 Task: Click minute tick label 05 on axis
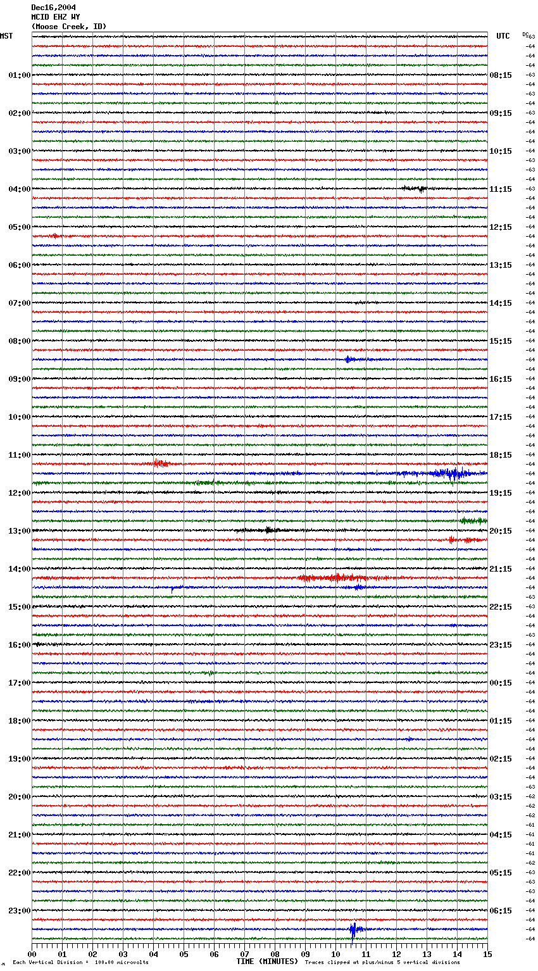(x=184, y=954)
